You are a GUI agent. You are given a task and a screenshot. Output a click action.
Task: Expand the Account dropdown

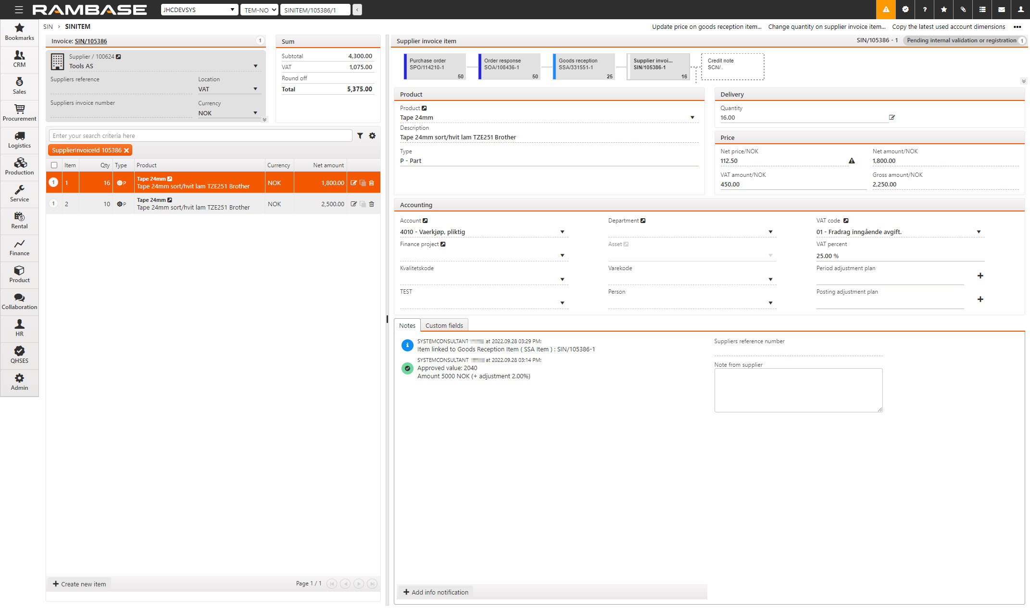tap(562, 232)
